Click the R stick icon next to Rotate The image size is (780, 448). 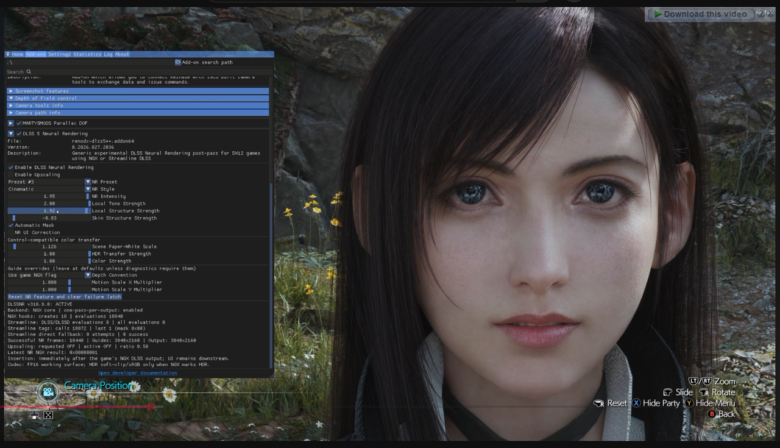click(704, 392)
